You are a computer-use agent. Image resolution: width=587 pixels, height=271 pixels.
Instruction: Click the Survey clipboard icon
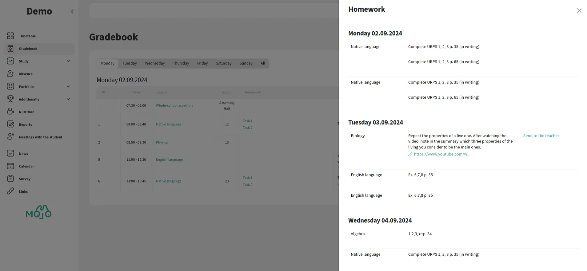(10, 179)
